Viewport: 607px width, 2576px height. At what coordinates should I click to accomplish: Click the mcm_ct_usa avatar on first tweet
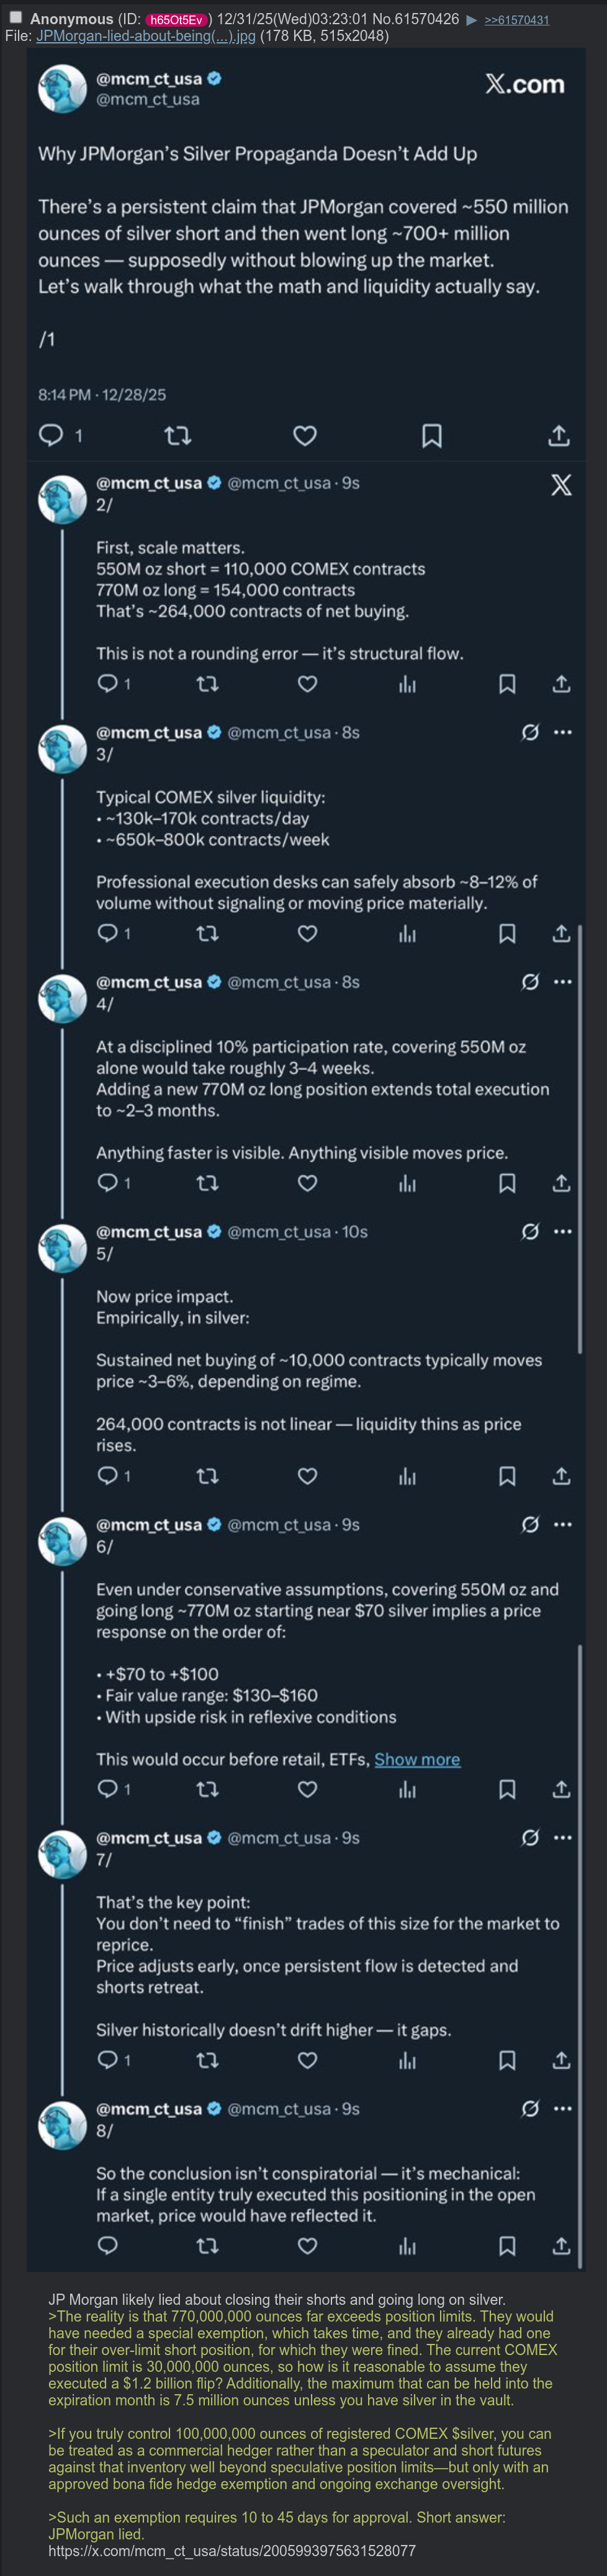coord(62,88)
